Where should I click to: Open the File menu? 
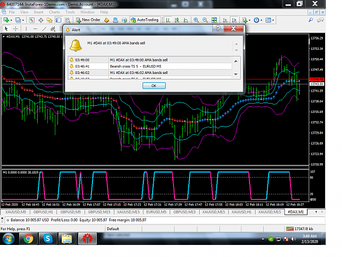pos(12,12)
